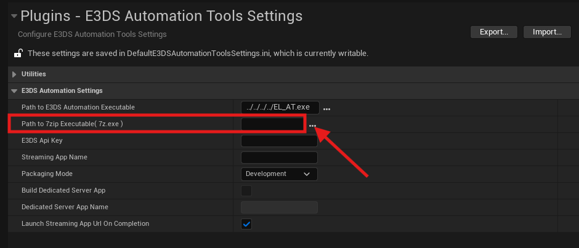579x248 pixels.
Task: Open file browser for 7zip executable
Action: point(313,125)
